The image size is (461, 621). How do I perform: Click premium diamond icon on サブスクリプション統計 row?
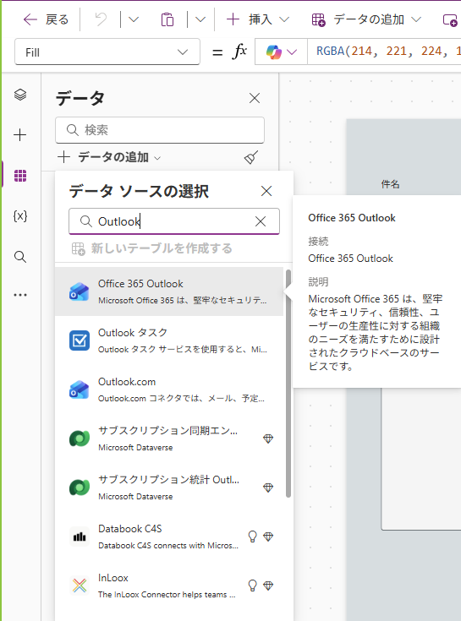pyautogui.click(x=268, y=488)
